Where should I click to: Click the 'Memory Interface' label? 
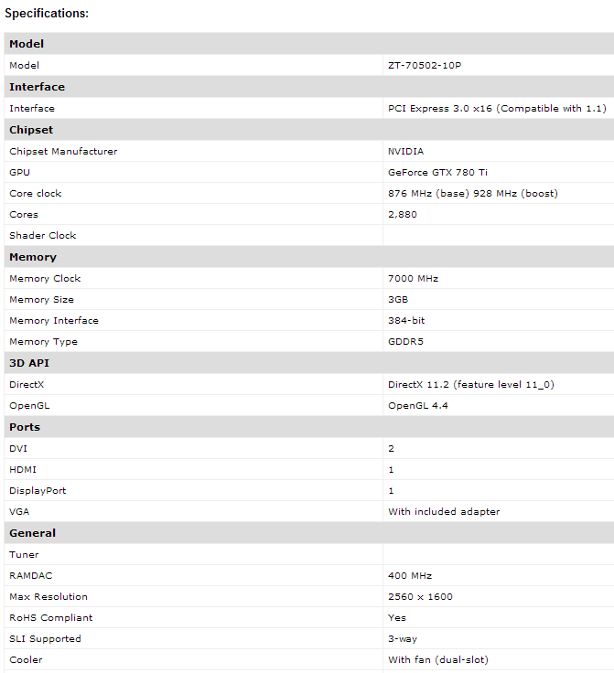click(54, 320)
